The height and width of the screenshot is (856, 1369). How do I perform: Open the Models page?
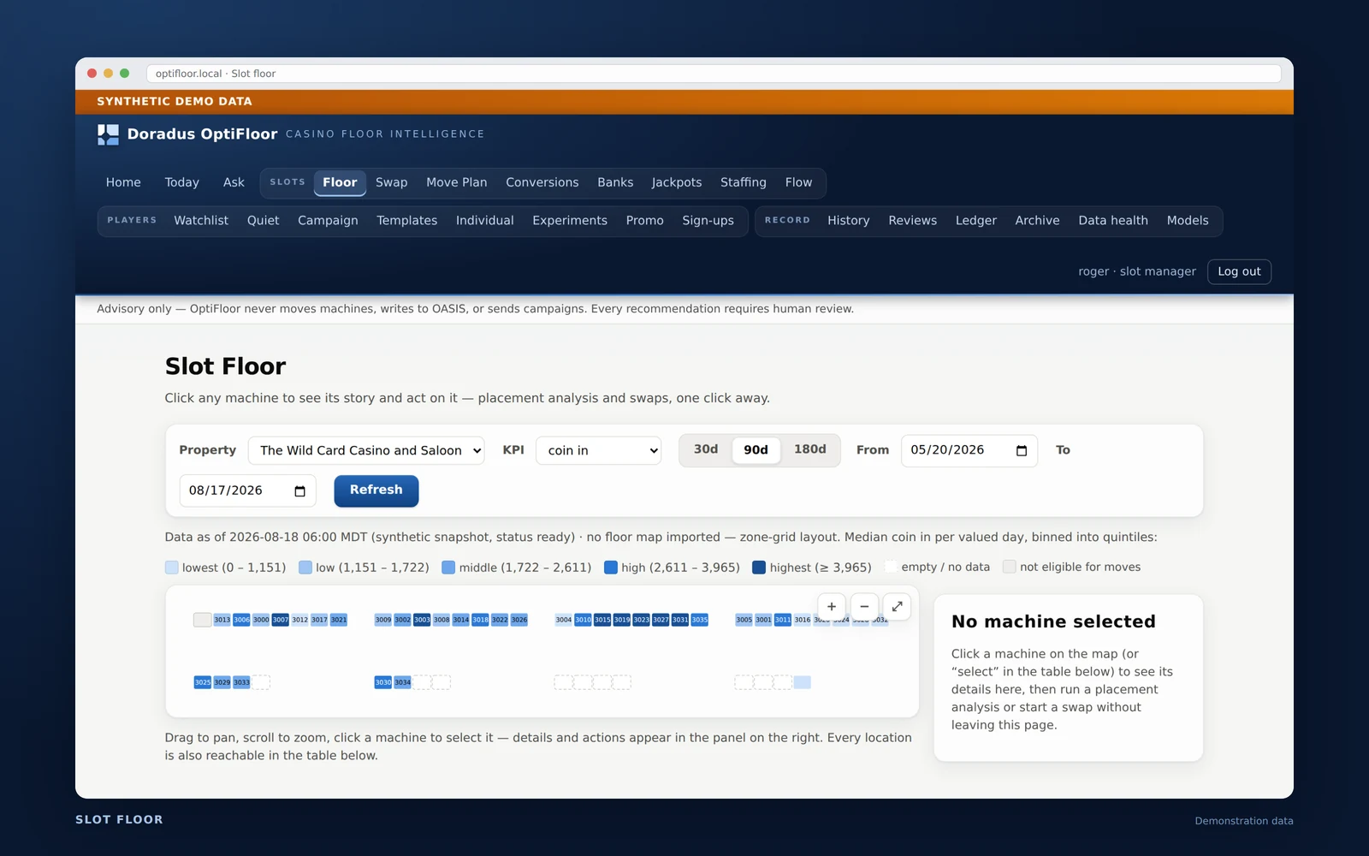1188,220
